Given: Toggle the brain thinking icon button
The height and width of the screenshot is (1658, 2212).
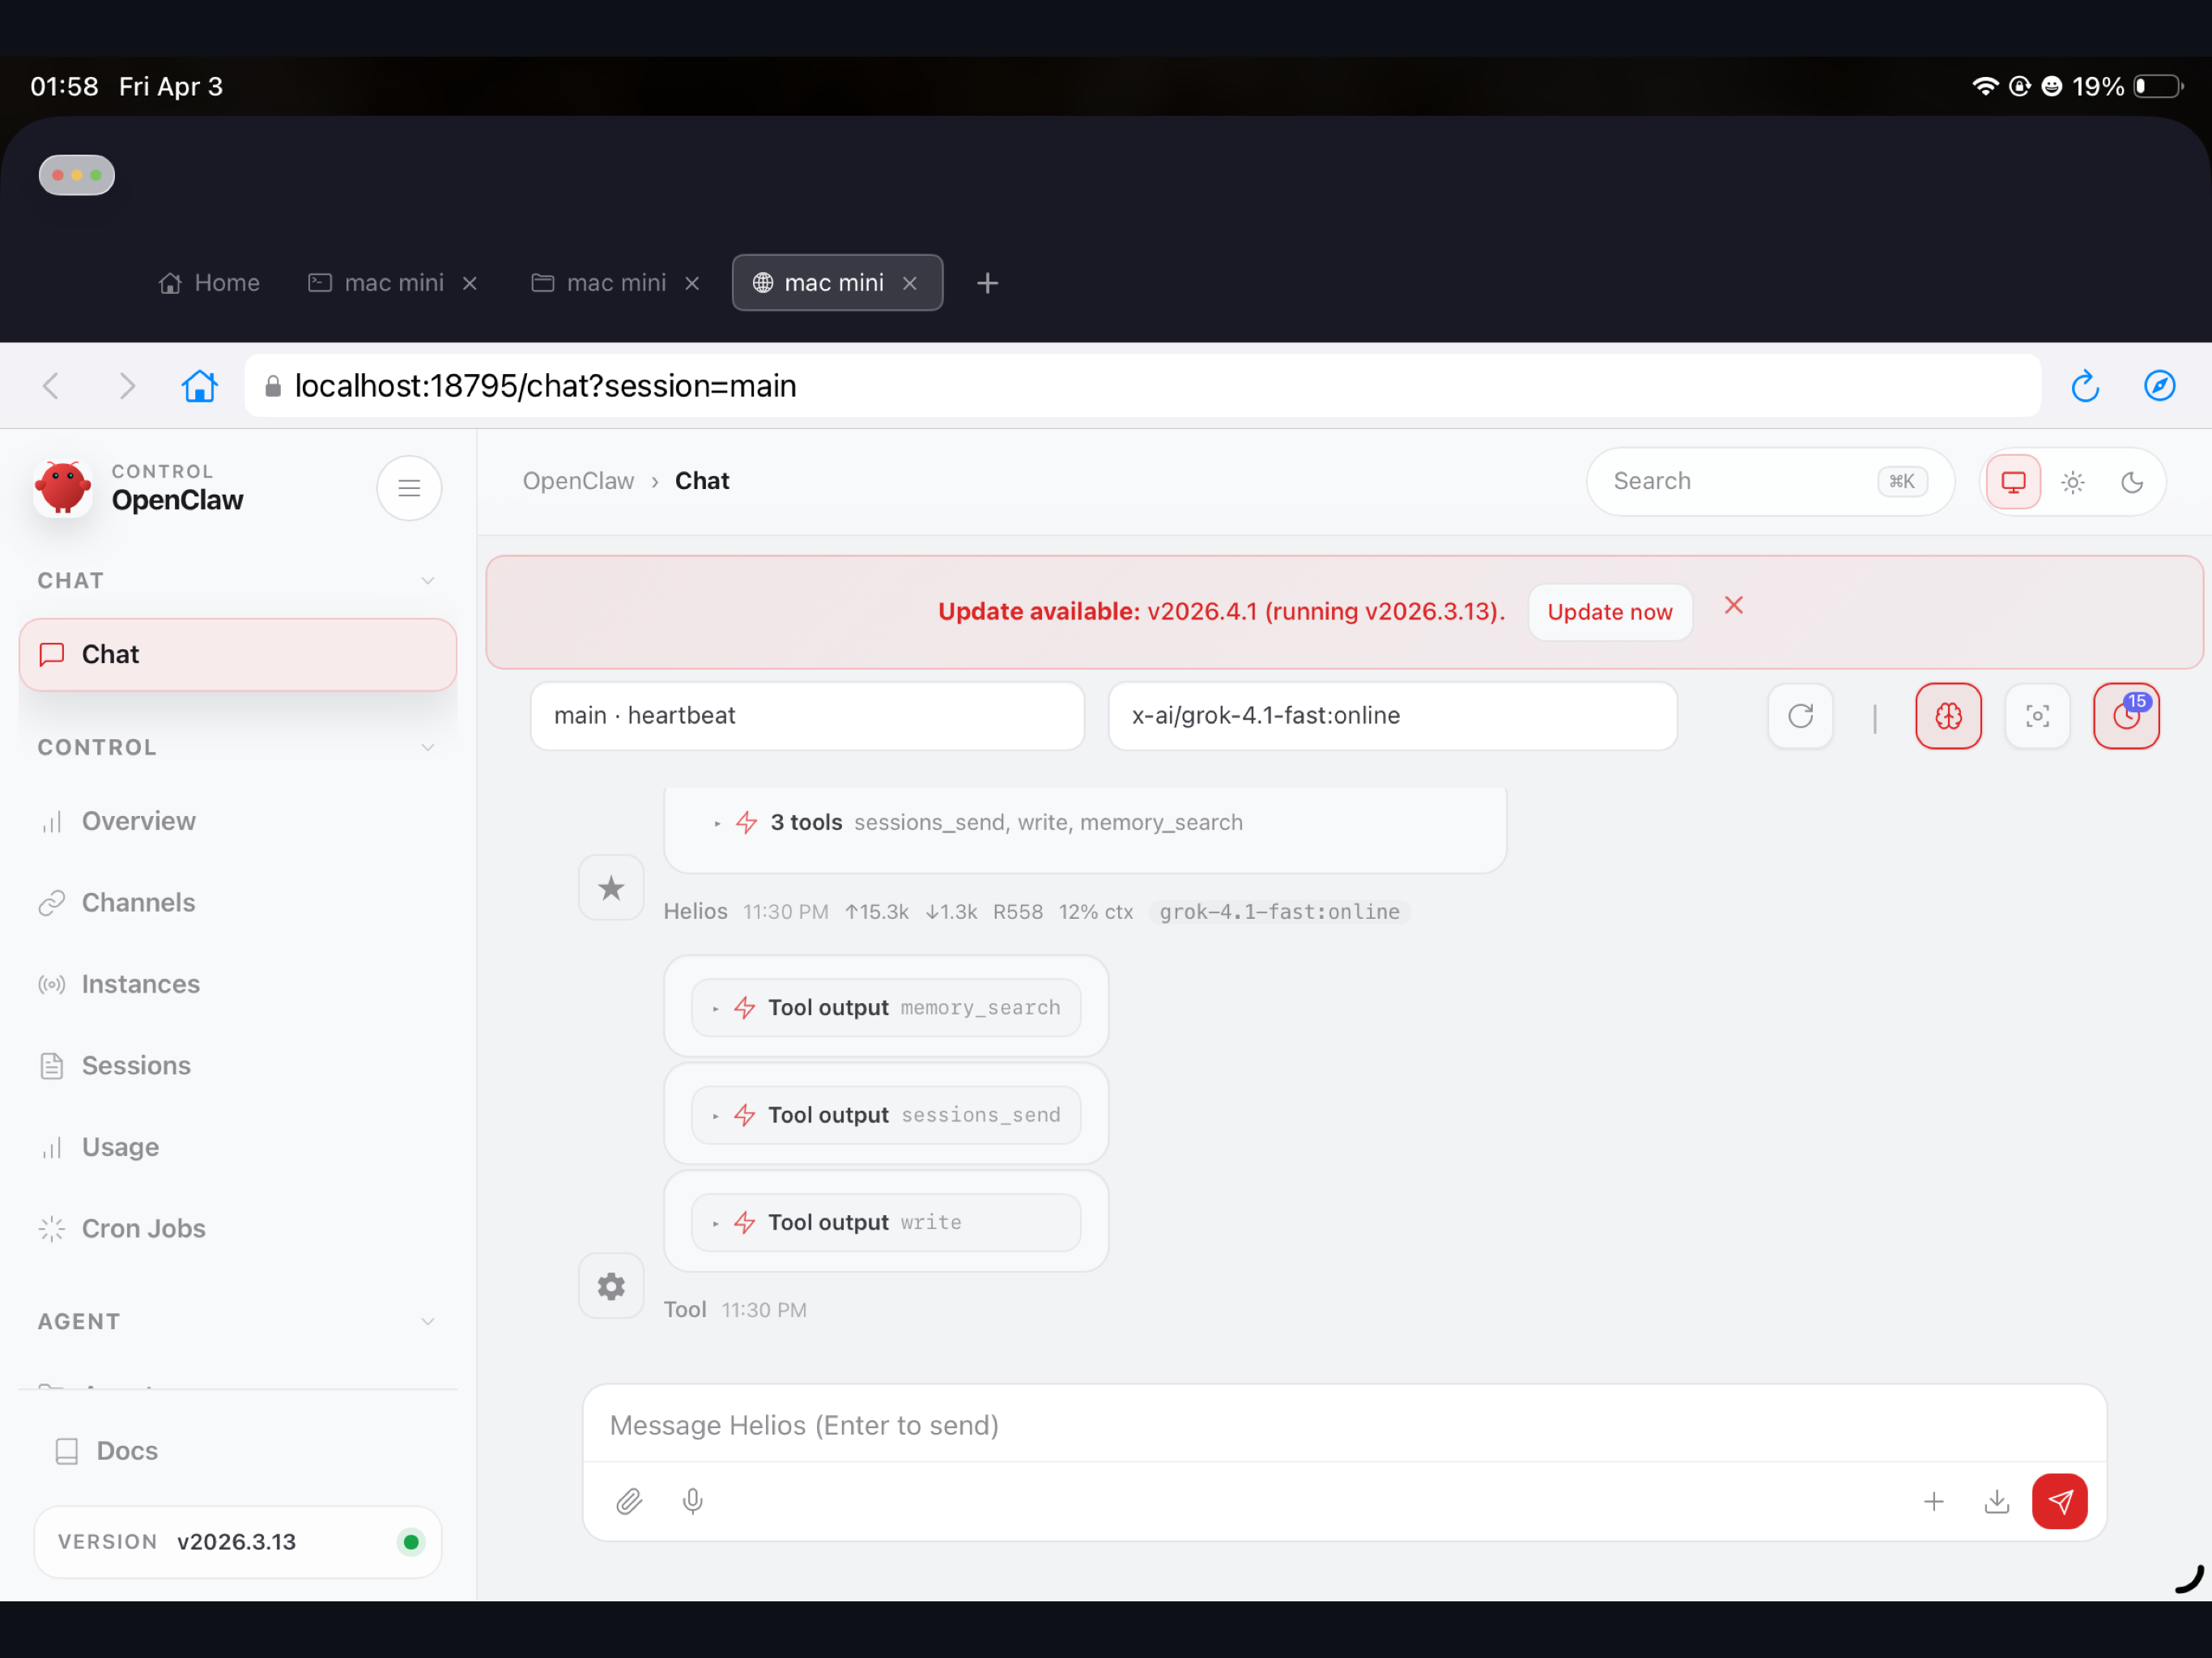Looking at the screenshot, I should [1947, 715].
